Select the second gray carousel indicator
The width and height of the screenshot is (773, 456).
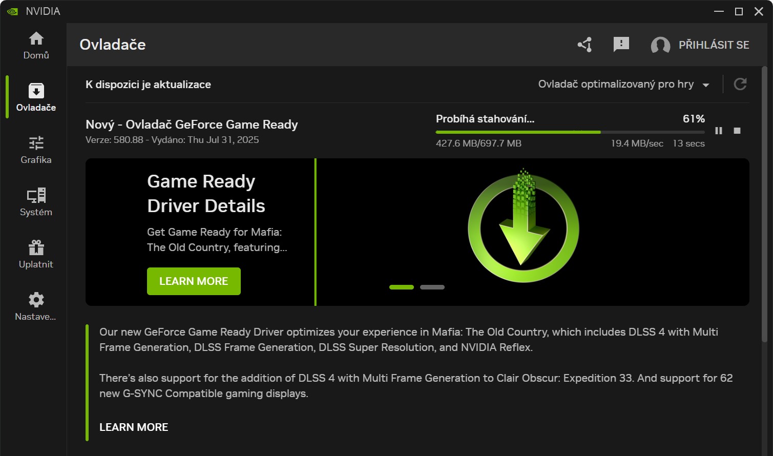432,287
